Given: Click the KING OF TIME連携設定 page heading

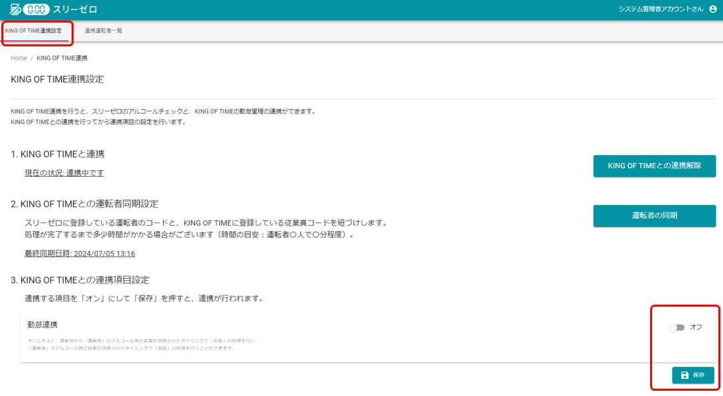Looking at the screenshot, I should pyautogui.click(x=57, y=79).
